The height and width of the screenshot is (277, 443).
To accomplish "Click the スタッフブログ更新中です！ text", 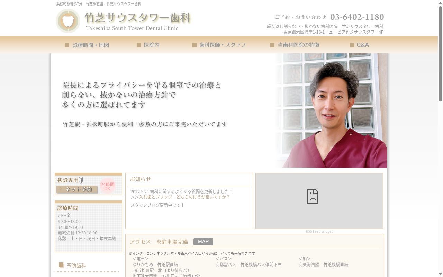I will (157, 205).
